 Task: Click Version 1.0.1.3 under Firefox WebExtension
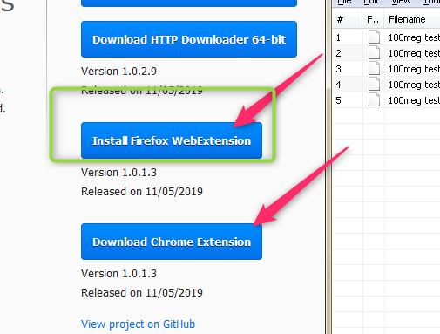(118, 173)
